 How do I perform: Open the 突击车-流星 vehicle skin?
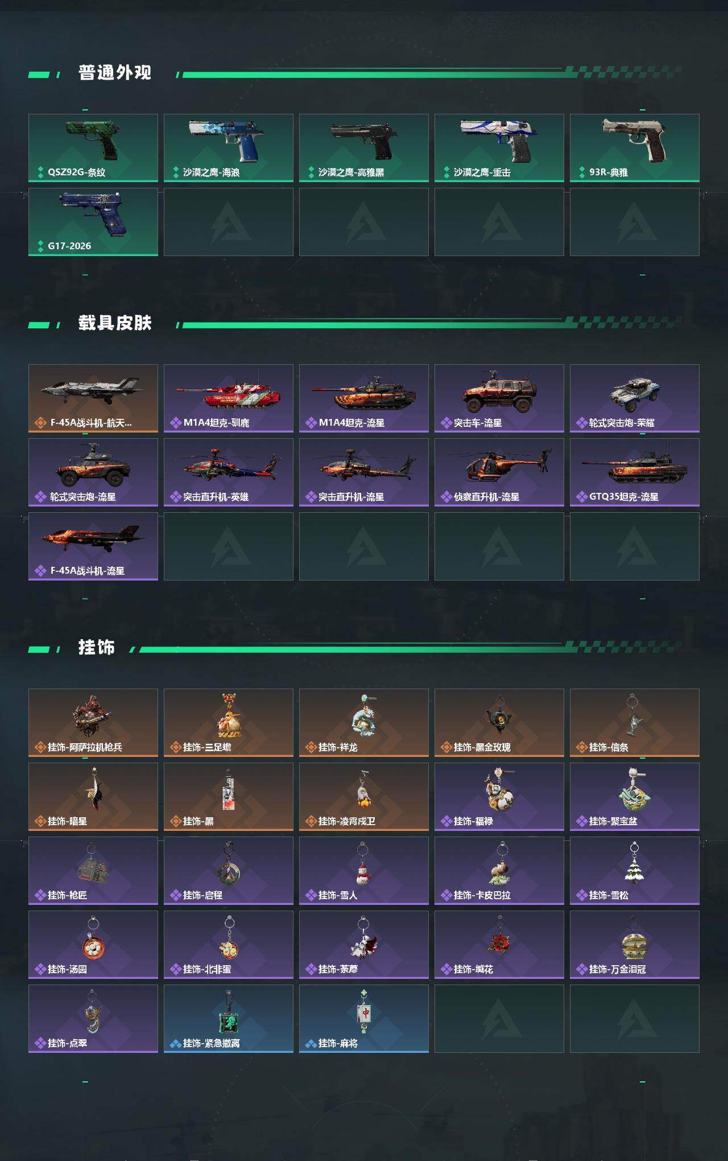coord(499,398)
